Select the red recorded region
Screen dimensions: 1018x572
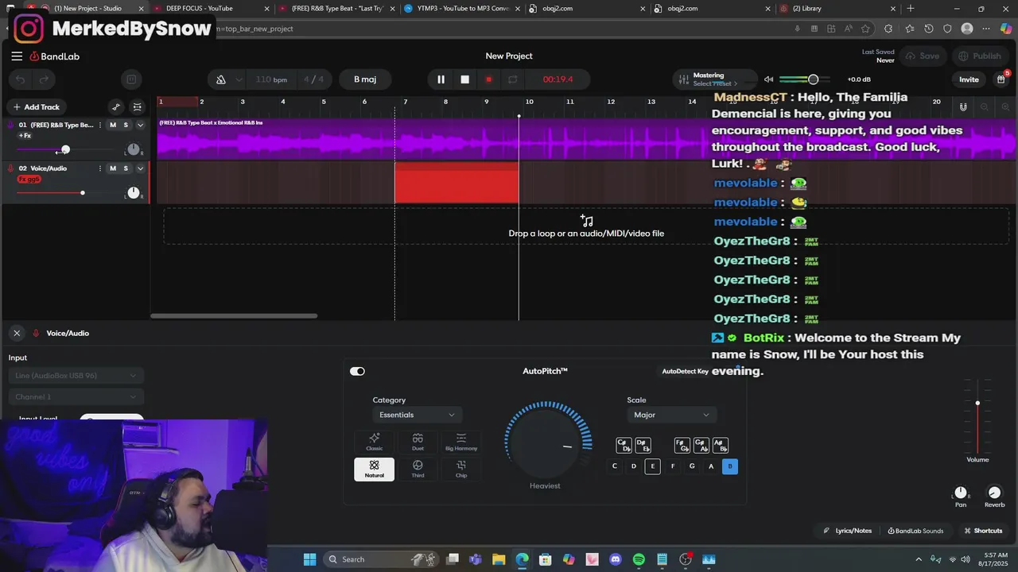pos(457,184)
